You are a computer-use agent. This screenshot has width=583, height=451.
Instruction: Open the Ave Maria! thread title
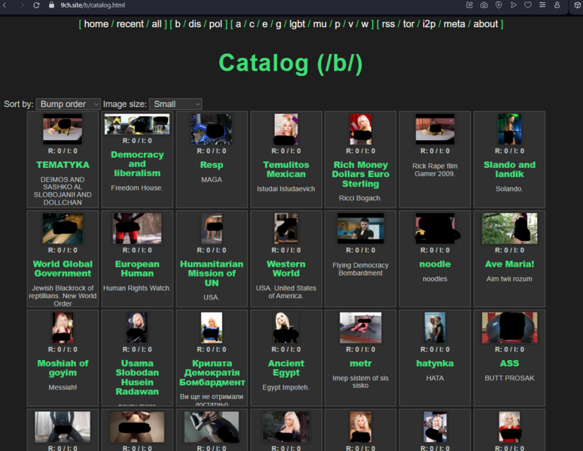point(509,264)
